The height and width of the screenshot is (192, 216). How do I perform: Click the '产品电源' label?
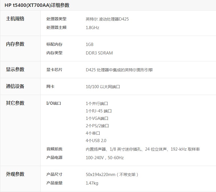[x=54, y=158]
